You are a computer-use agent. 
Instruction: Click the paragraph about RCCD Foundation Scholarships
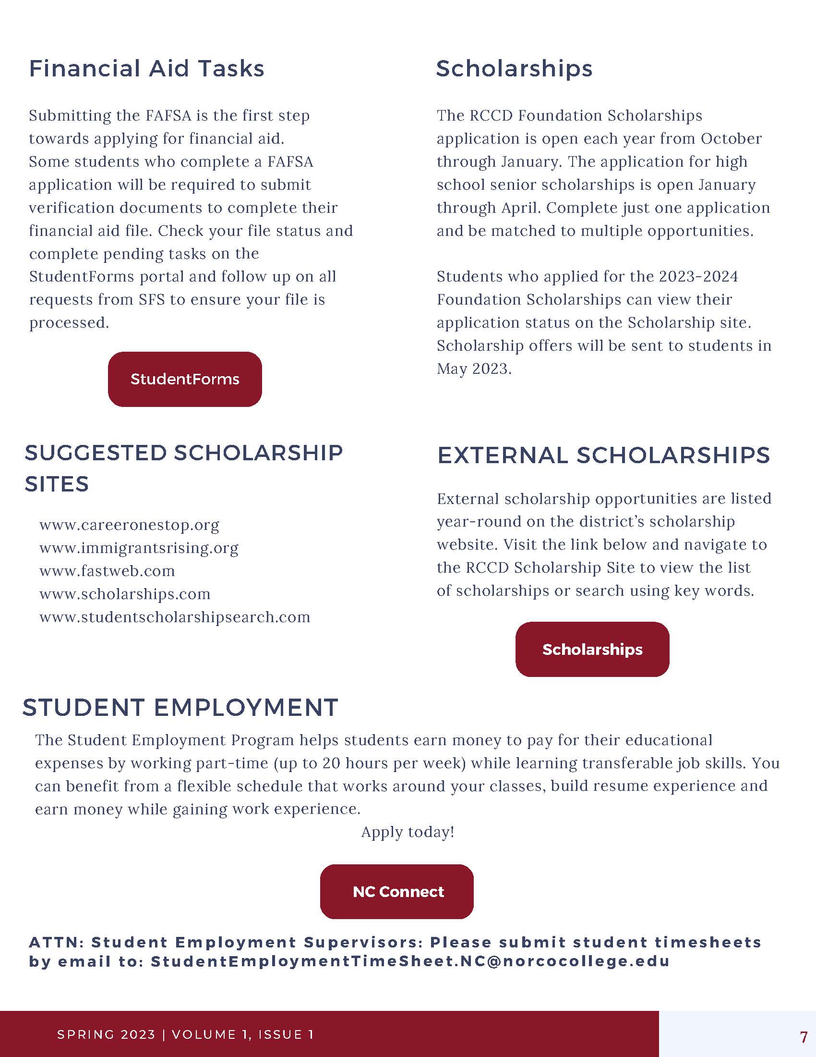603,173
